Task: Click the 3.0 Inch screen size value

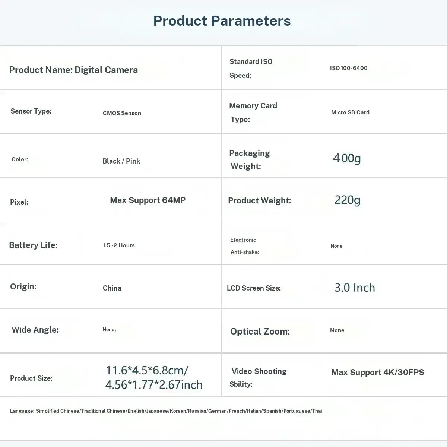Action: (355, 288)
